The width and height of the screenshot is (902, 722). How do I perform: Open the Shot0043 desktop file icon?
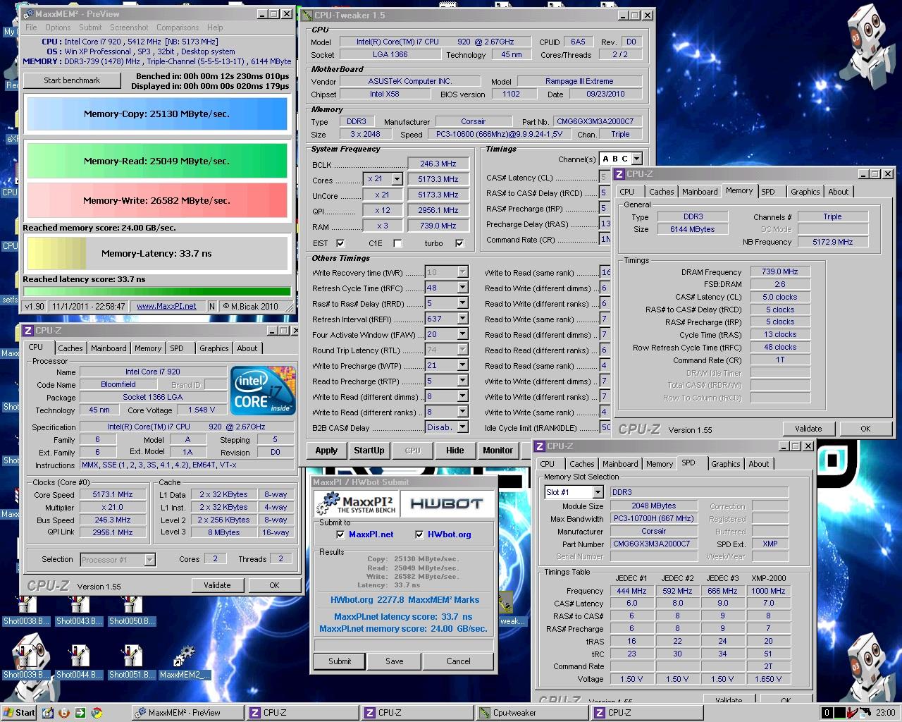pos(79,611)
